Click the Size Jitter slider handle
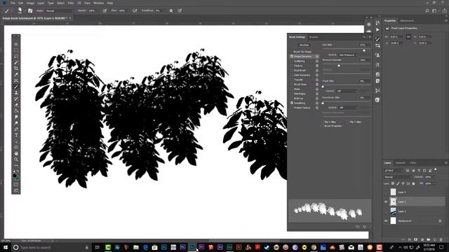The height and width of the screenshot is (252, 449). click(x=364, y=50)
